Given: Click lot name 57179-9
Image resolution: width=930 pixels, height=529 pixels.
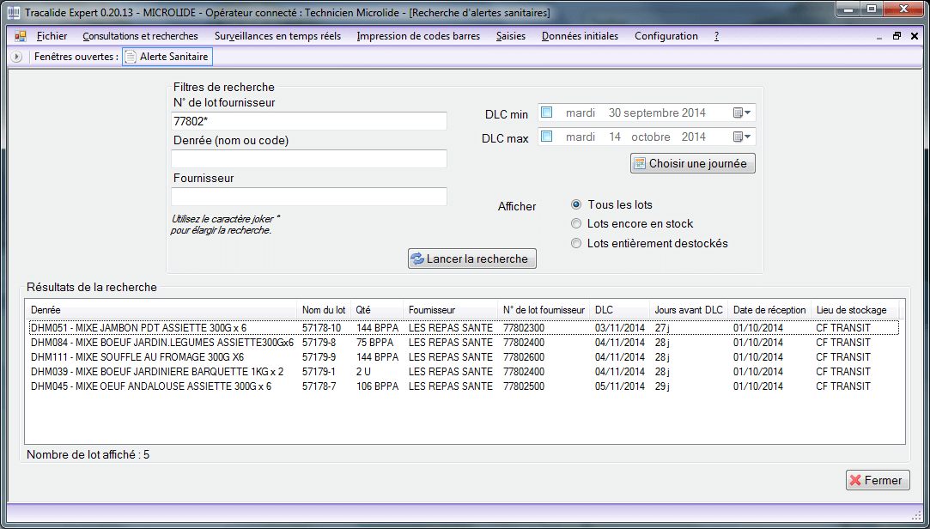Looking at the screenshot, I should 319,357.
